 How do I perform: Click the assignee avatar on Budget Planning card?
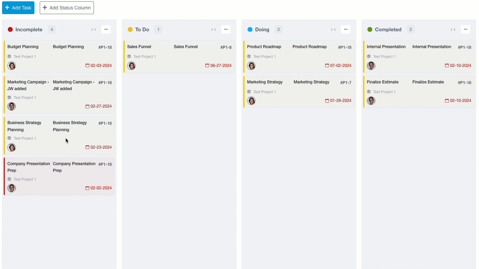pos(12,66)
